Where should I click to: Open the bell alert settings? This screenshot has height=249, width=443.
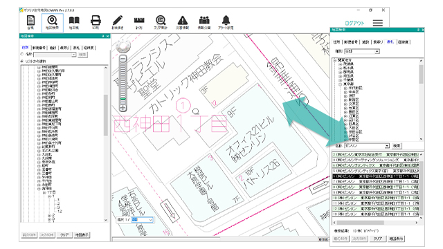pos(226,23)
